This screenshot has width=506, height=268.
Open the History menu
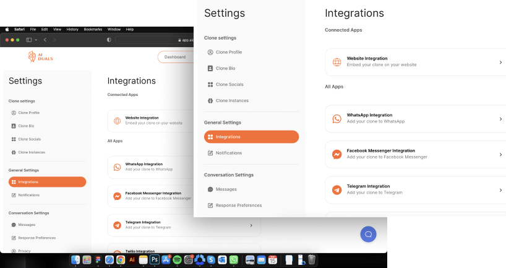72,29
